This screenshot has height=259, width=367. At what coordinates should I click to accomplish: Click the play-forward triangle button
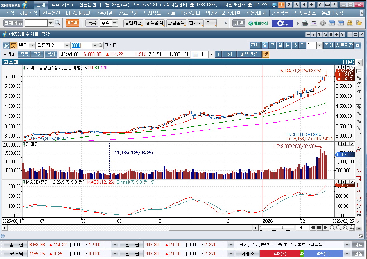(x=325, y=228)
